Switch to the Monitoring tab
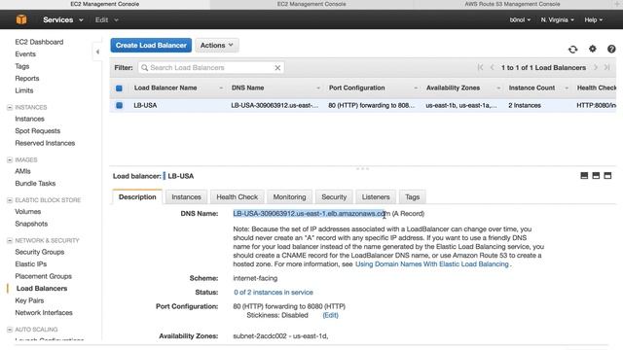This screenshot has height=350, width=623. pos(289,196)
